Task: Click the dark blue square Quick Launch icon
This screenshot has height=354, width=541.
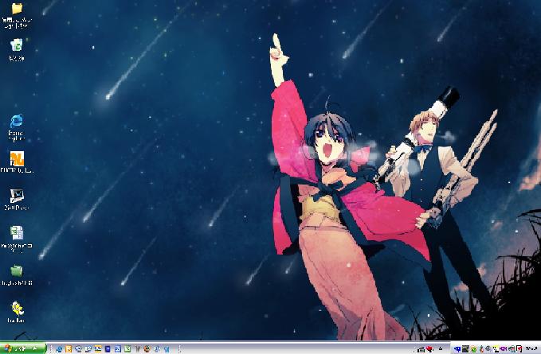Action: click(108, 349)
